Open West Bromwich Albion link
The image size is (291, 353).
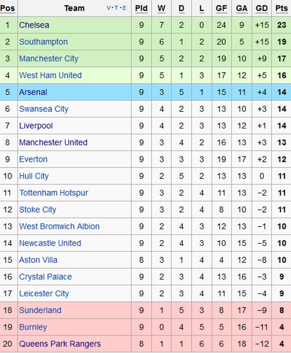tap(59, 227)
